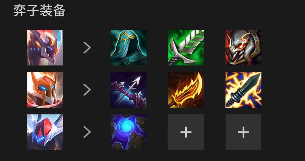Image resolution: width=305 pixels, height=161 pixels.
Task: Open the purple horned champion portrait
Action: point(45,48)
